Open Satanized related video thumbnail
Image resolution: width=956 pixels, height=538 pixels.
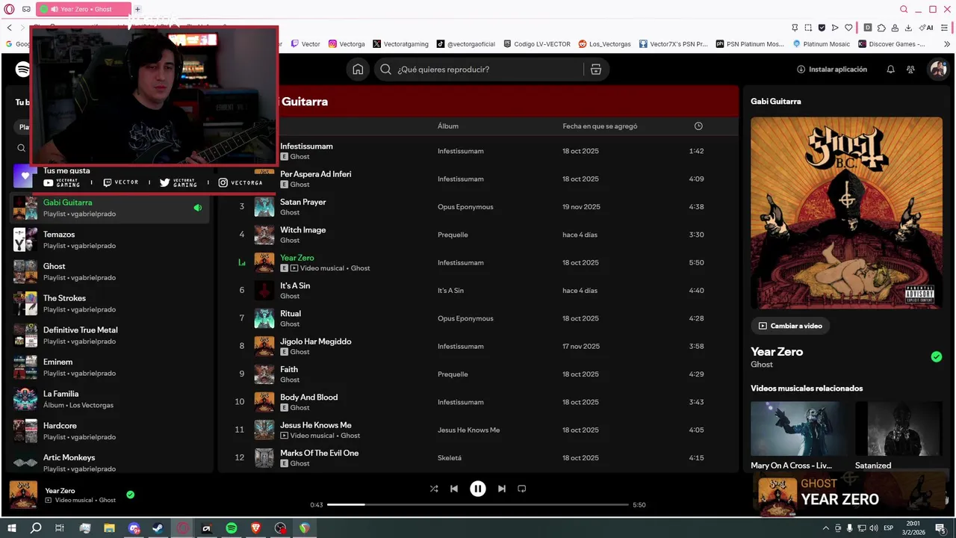click(898, 429)
